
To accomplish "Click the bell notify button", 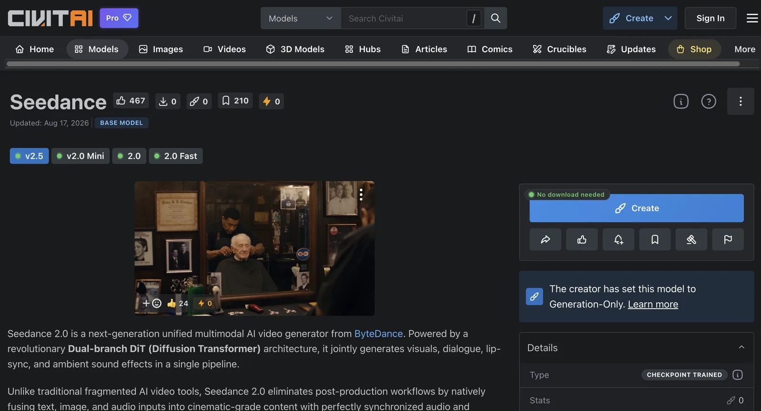I will click(618, 239).
